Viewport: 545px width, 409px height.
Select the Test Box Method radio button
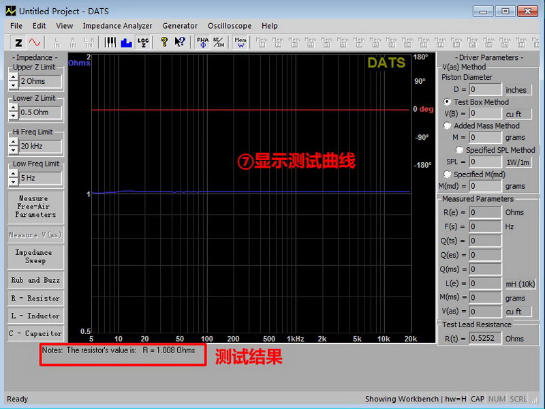tap(448, 102)
